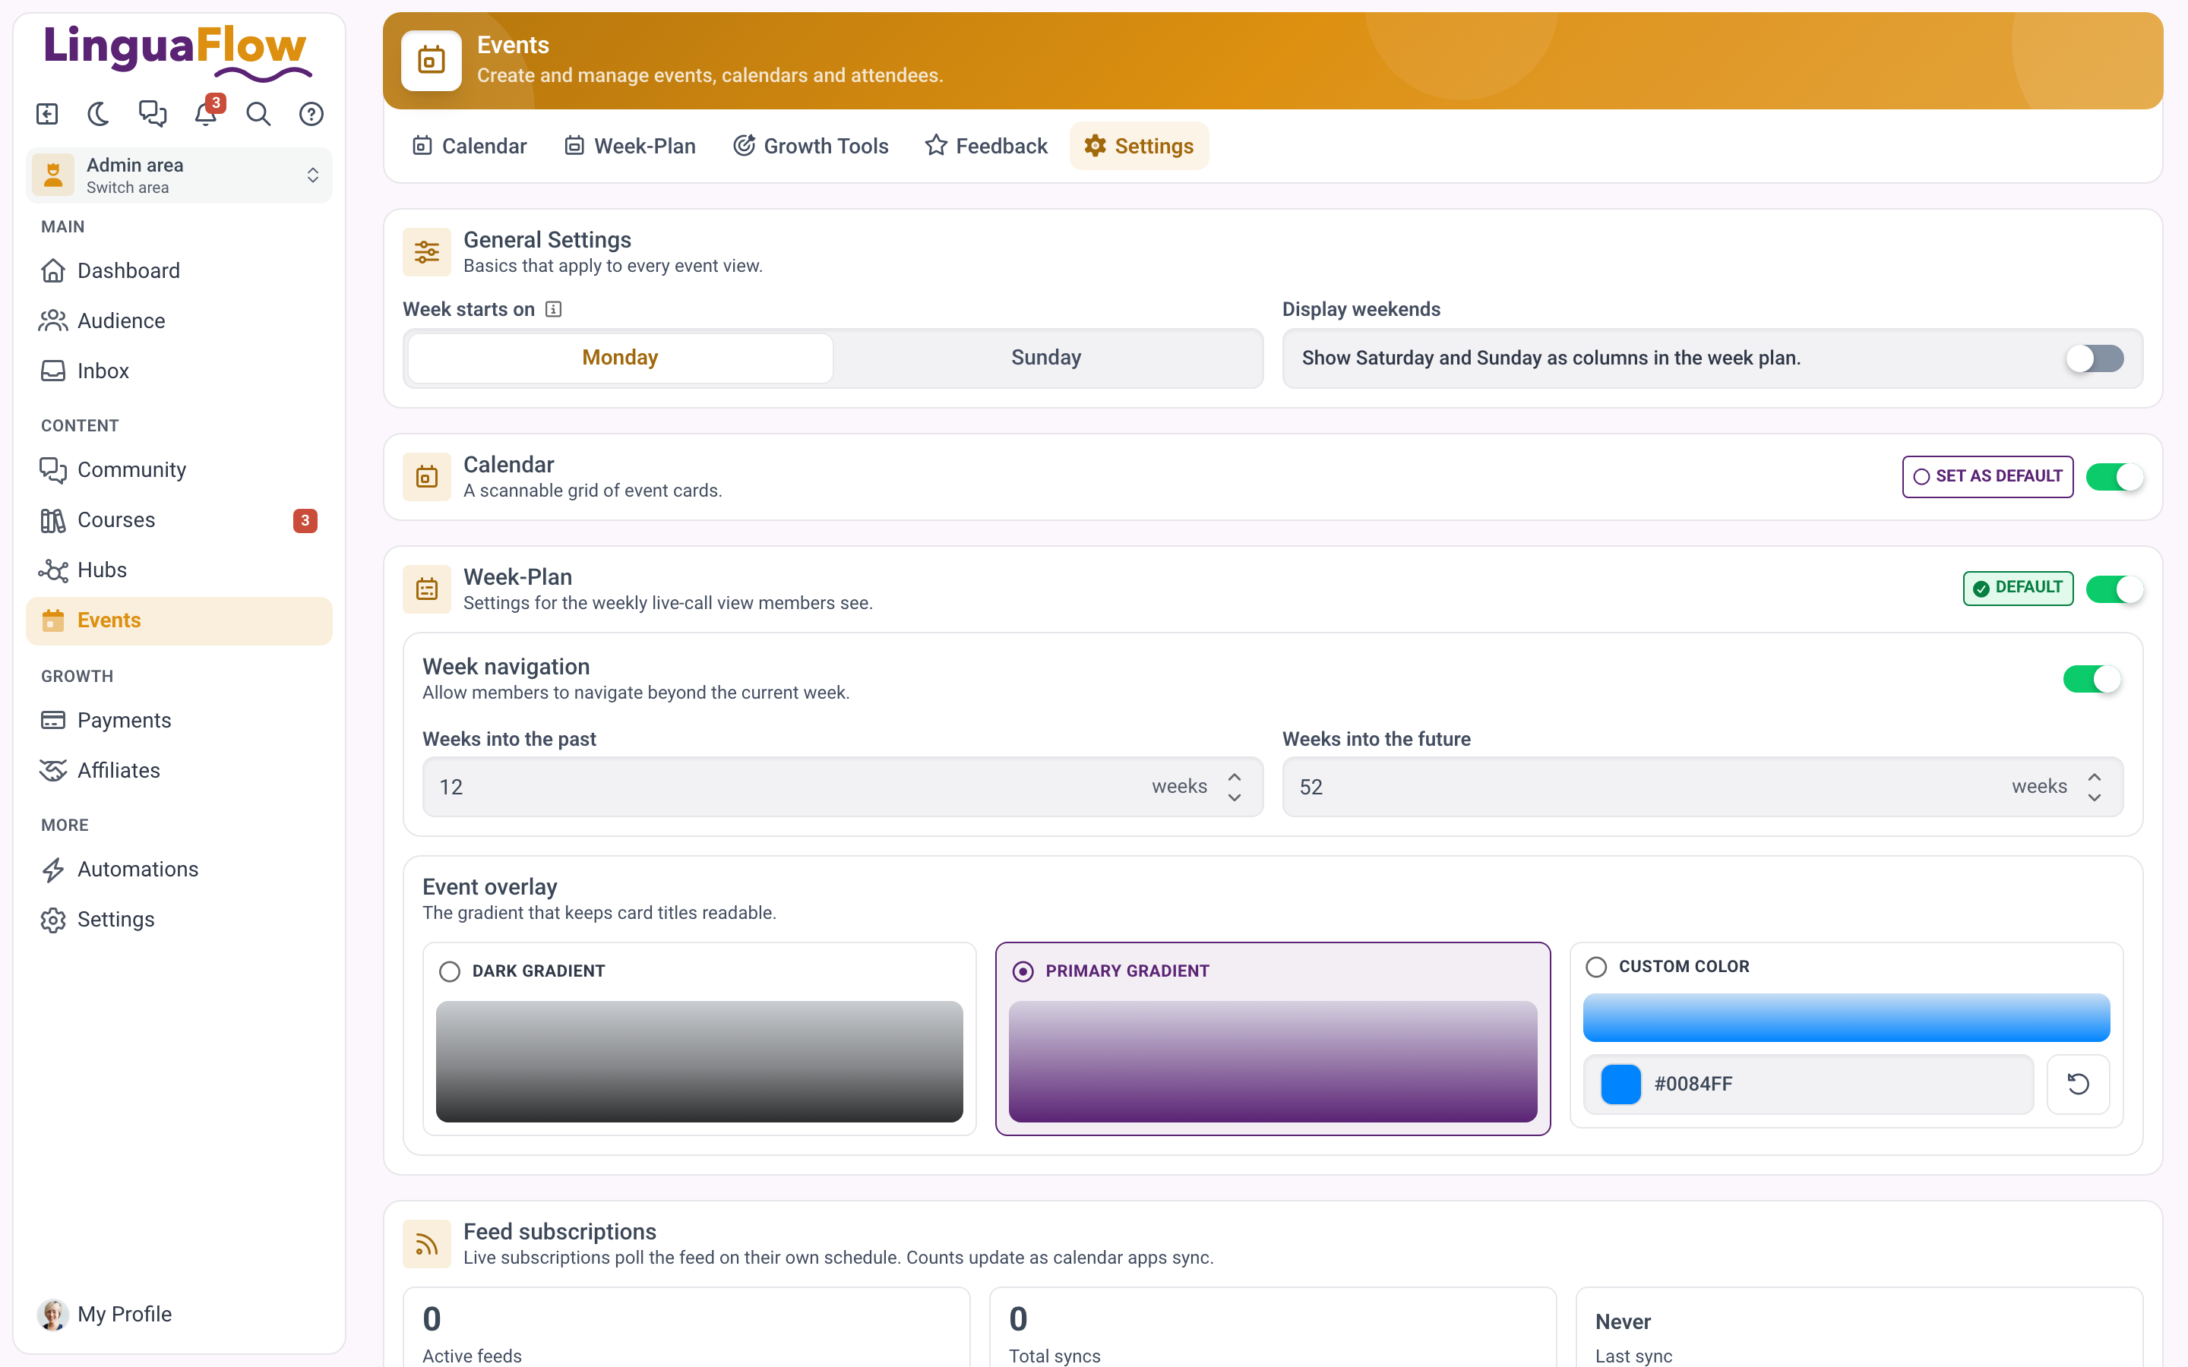
Task: Go to Dashboard in sidebar
Action: click(179, 270)
